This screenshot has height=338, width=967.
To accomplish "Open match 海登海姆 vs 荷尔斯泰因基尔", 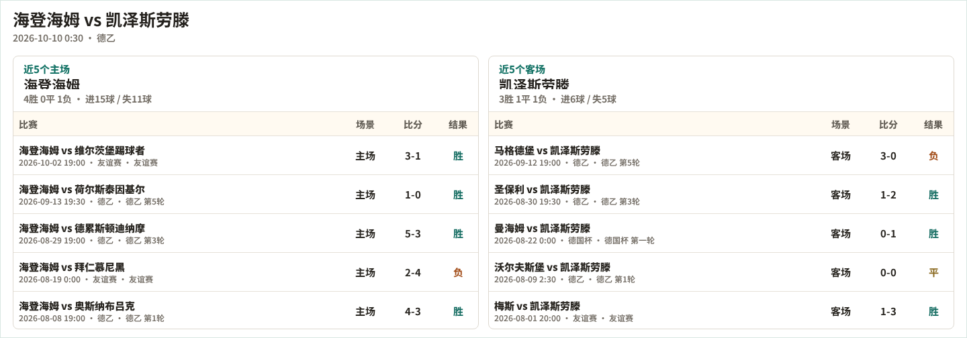I will pyautogui.click(x=82, y=189).
